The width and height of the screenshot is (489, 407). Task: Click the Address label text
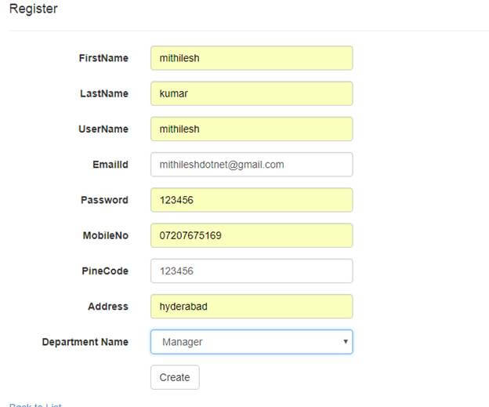tap(108, 307)
